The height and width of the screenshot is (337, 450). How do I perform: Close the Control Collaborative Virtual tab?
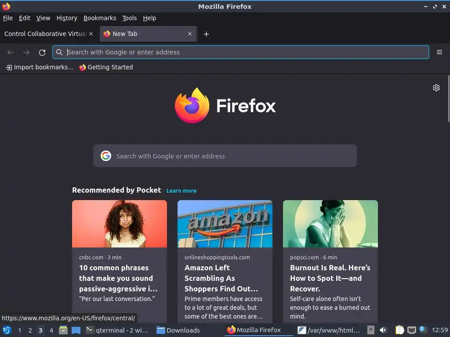coord(91,34)
